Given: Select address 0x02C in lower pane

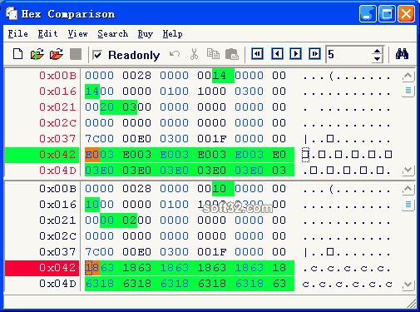Looking at the screenshot, I should click(x=57, y=236).
